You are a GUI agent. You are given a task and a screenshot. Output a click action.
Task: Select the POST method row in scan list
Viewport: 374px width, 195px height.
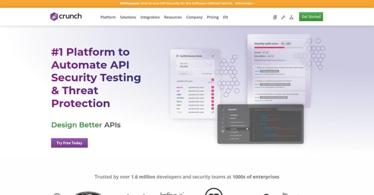[x=195, y=105]
